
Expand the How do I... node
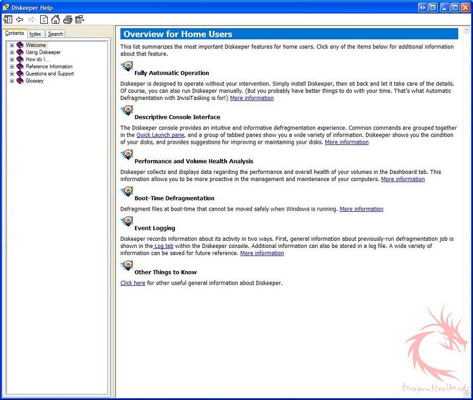(12, 60)
